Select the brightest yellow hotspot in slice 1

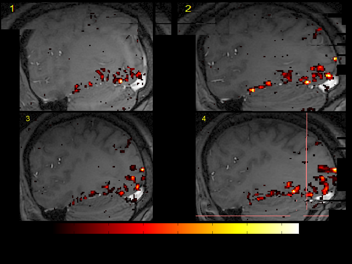click(120, 81)
